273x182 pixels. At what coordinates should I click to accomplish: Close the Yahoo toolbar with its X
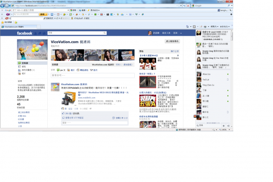pos(2,14)
